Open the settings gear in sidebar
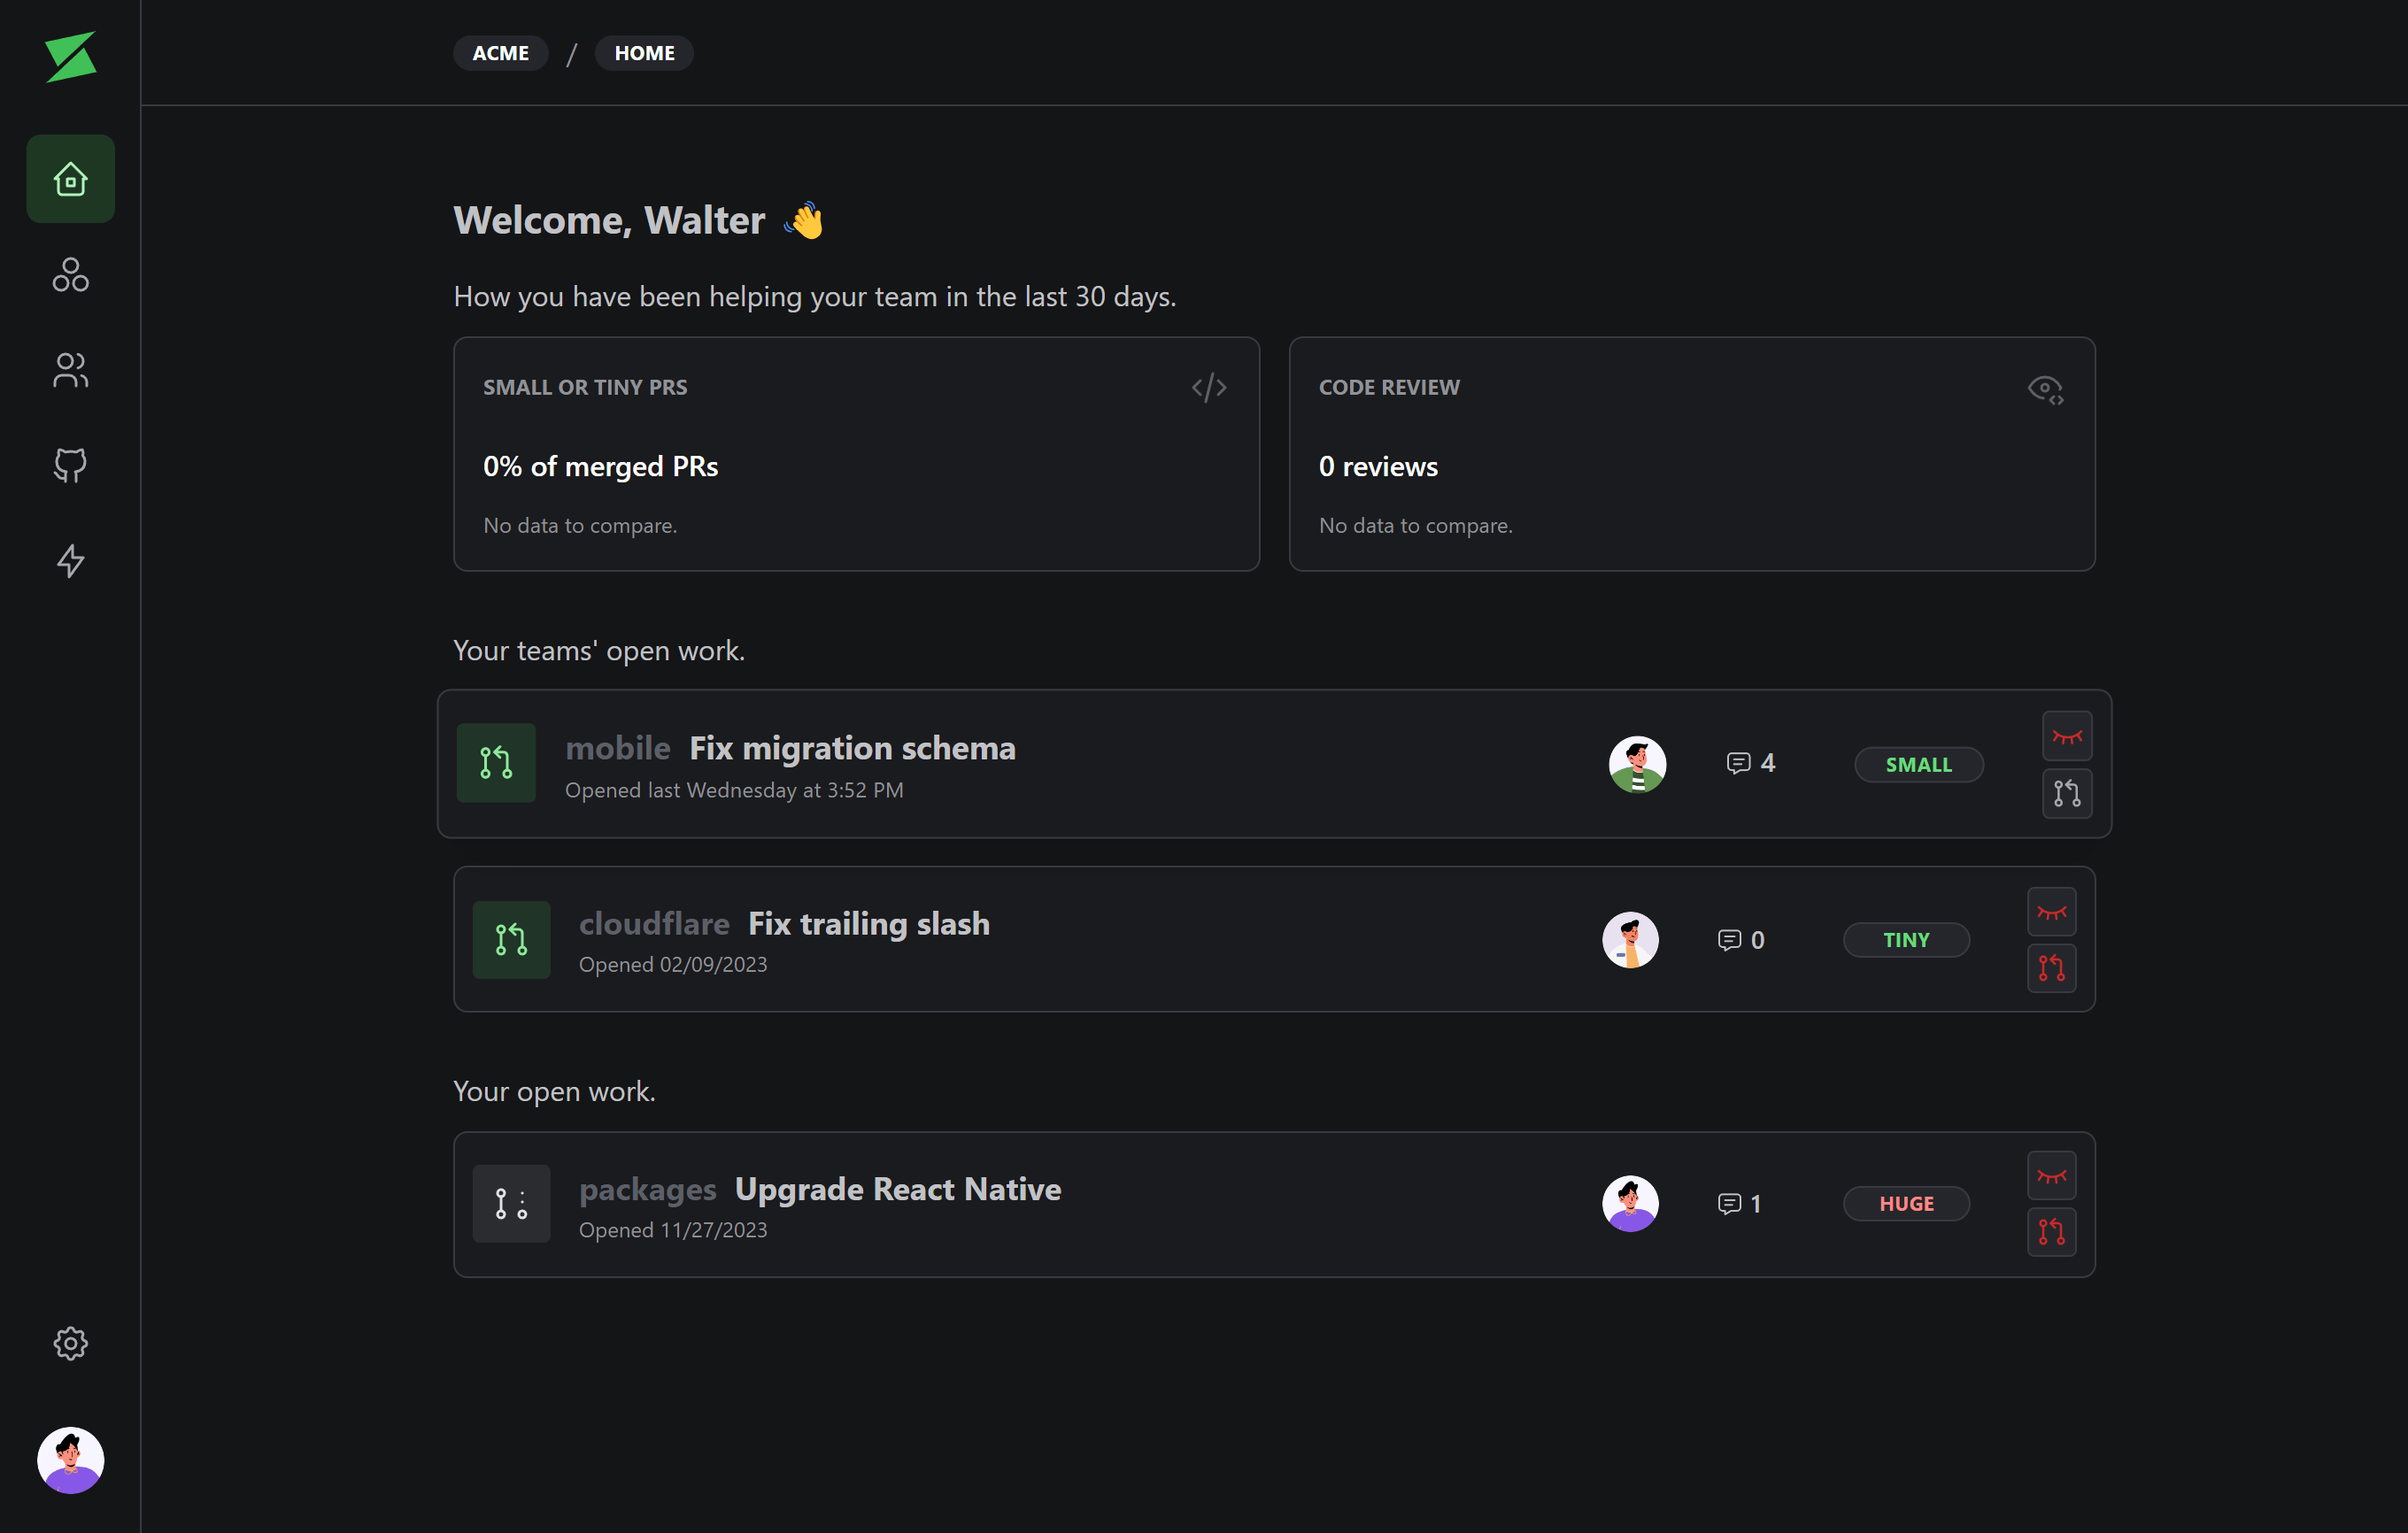Screen dimensions: 2408x1533 point(70,1343)
